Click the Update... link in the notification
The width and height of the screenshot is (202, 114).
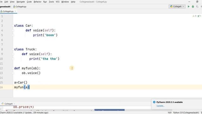(160, 106)
